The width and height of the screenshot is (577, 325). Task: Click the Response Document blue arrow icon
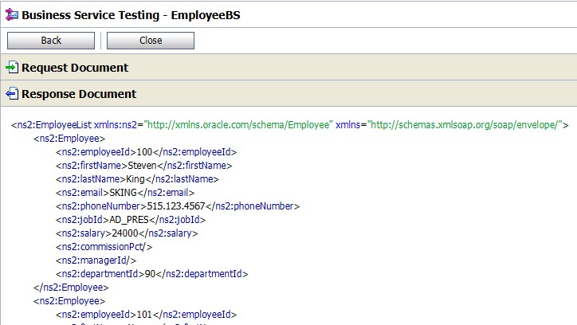pos(11,94)
